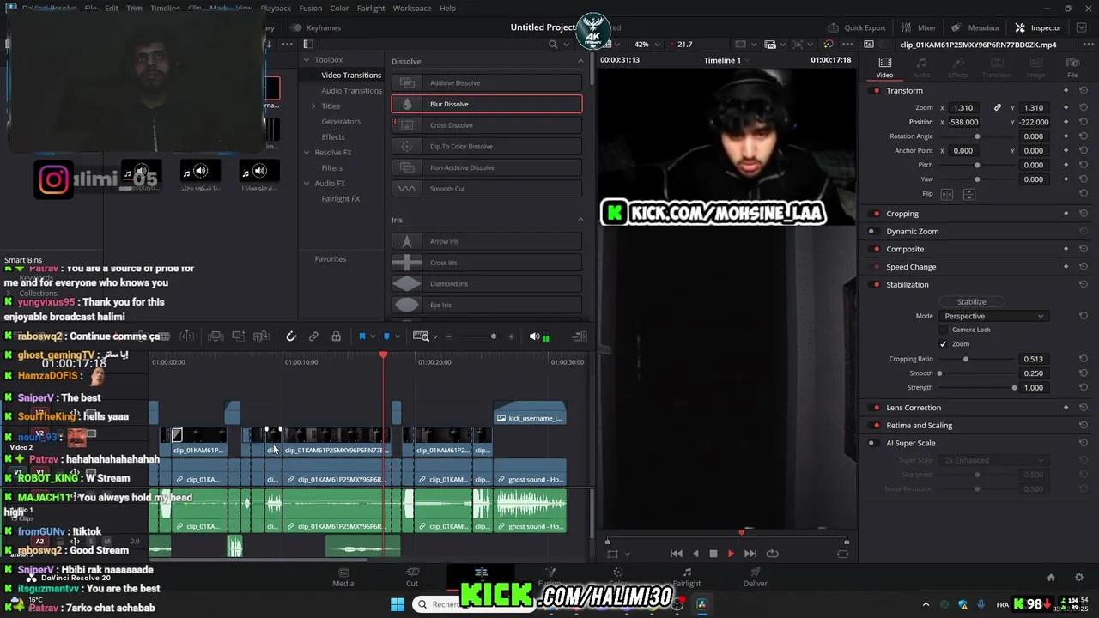This screenshot has width=1099, height=618.
Task: Open stabilization Mode Perspective dropdown
Action: (x=993, y=316)
